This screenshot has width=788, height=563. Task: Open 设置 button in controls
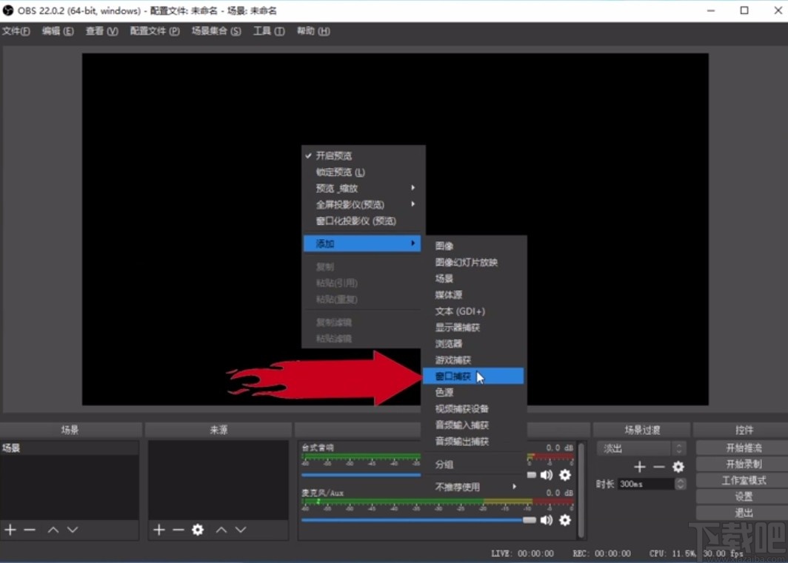743,496
